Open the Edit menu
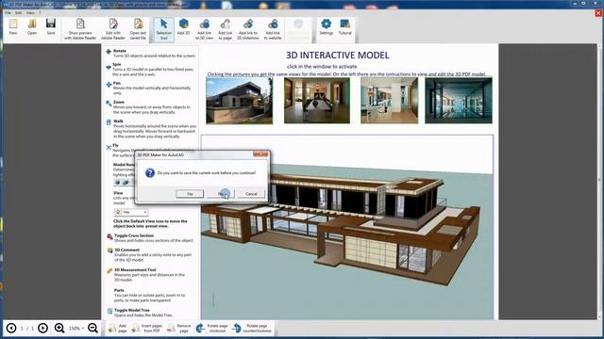Viewport: 604px width, 339px height. (x=18, y=12)
